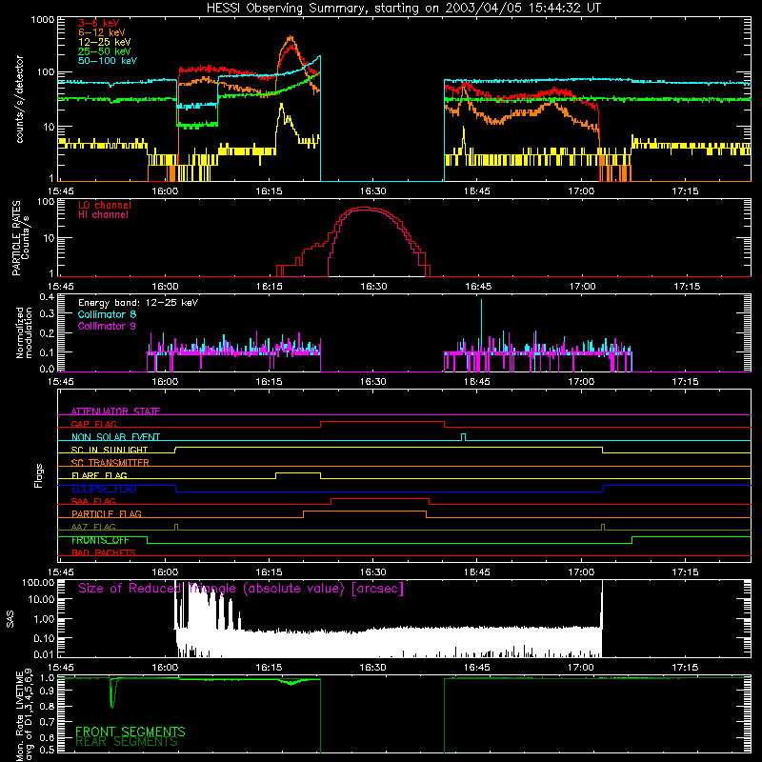This screenshot has width=762, height=762.
Task: Click the 16:15 time label below the count-rate plot
Action: click(270, 191)
